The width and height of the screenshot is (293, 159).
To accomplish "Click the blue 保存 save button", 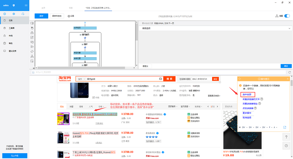I will coord(41,16).
